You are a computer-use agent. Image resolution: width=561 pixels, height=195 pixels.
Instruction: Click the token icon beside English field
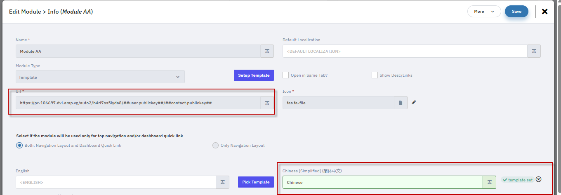pyautogui.click(x=222, y=182)
